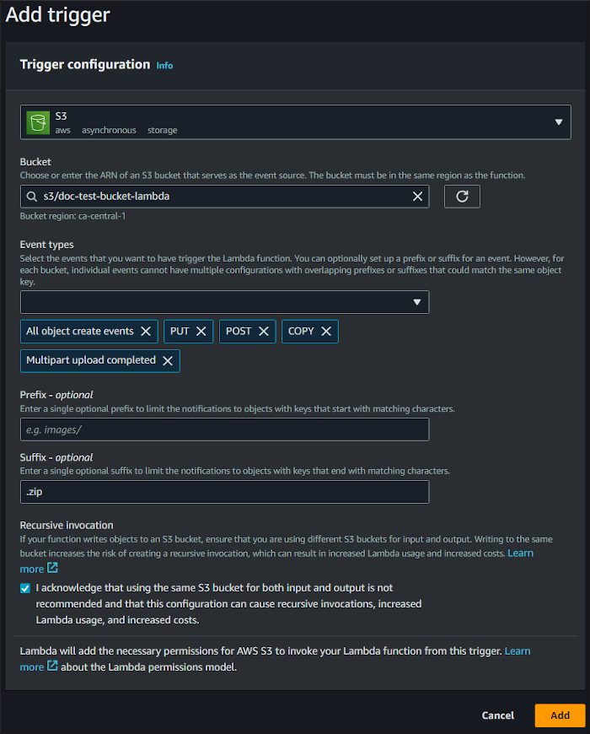Uncheck the recursive invocation acknowledgment checkbox
The width and height of the screenshot is (590, 734).
(25, 588)
